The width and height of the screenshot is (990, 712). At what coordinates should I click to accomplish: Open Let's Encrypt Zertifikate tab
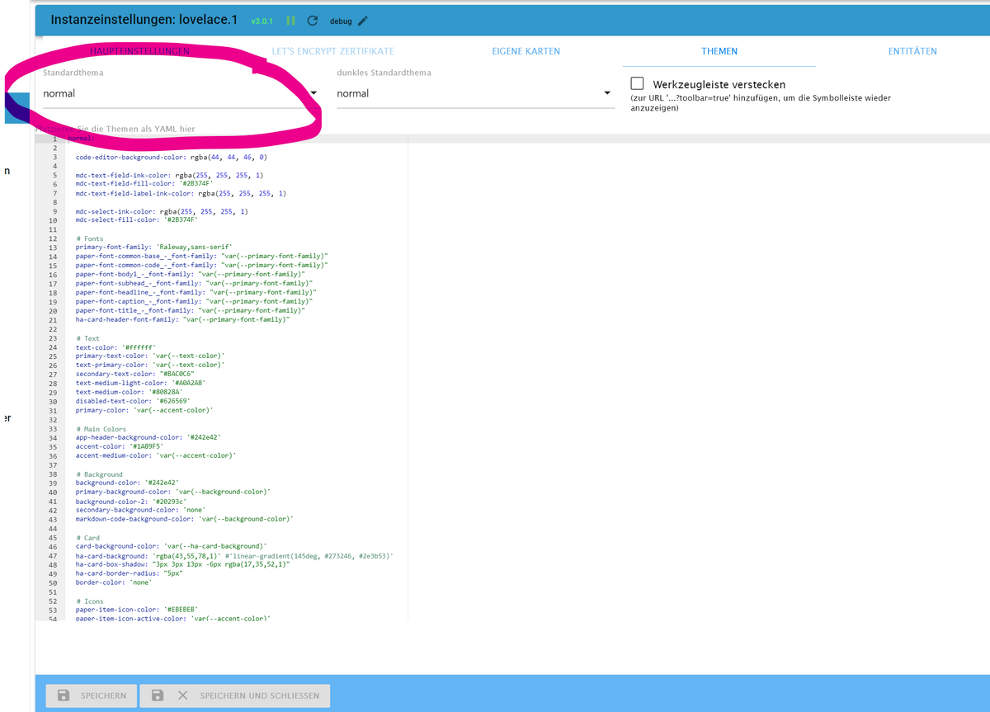(x=332, y=51)
